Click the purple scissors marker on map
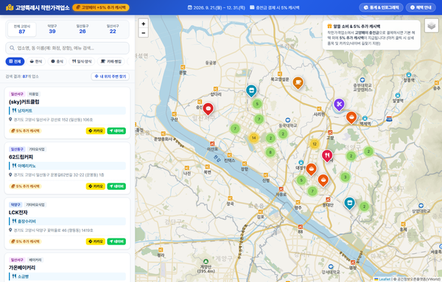 [339, 105]
